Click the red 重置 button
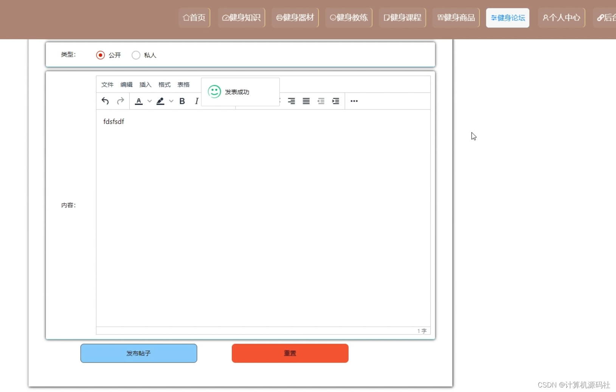The width and height of the screenshot is (616, 392). [x=290, y=353]
